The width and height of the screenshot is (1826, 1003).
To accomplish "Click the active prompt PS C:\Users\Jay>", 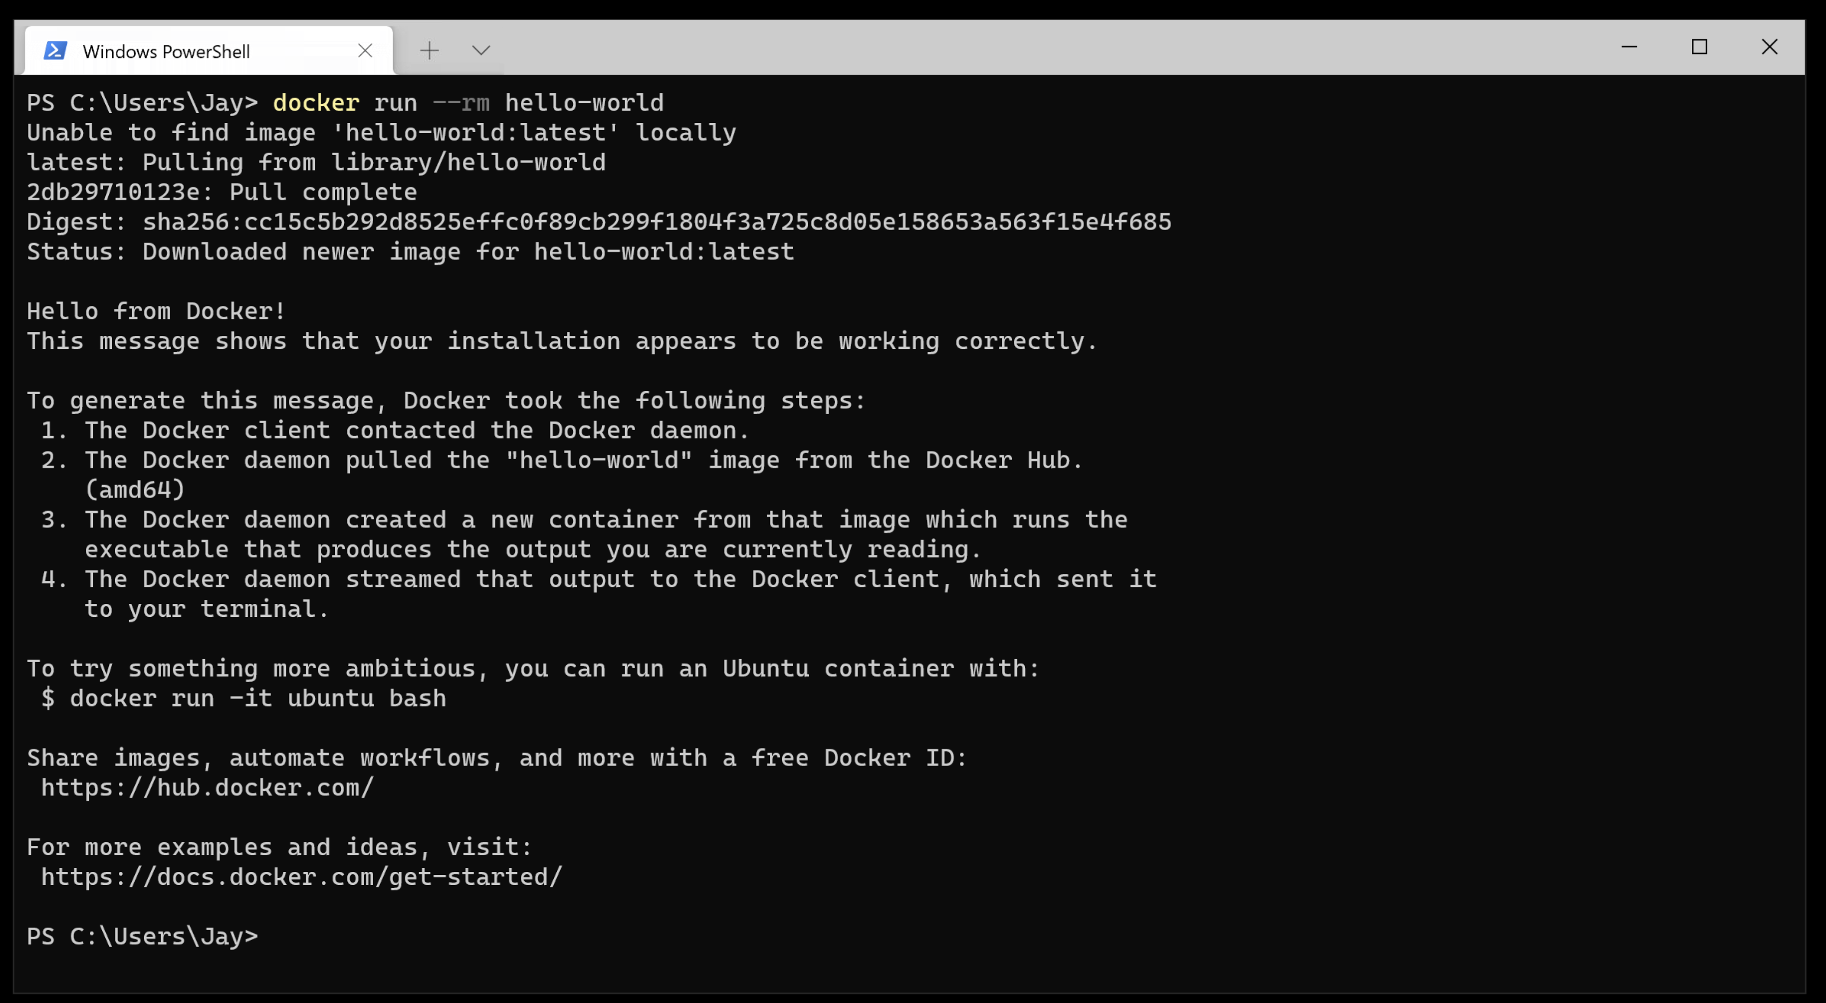I will (142, 936).
